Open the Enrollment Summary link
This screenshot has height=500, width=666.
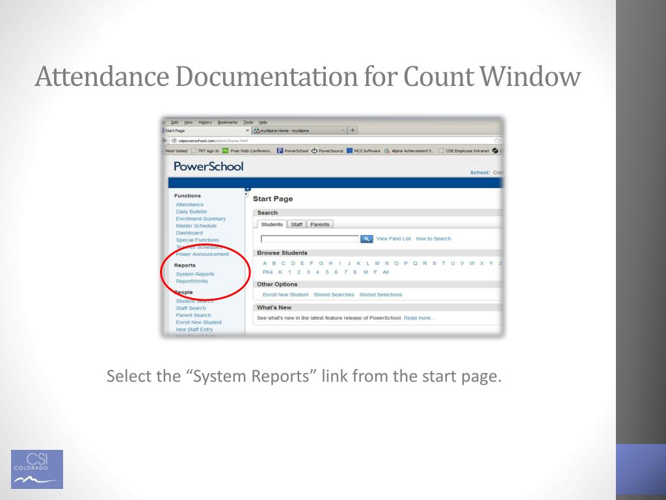pyautogui.click(x=201, y=219)
